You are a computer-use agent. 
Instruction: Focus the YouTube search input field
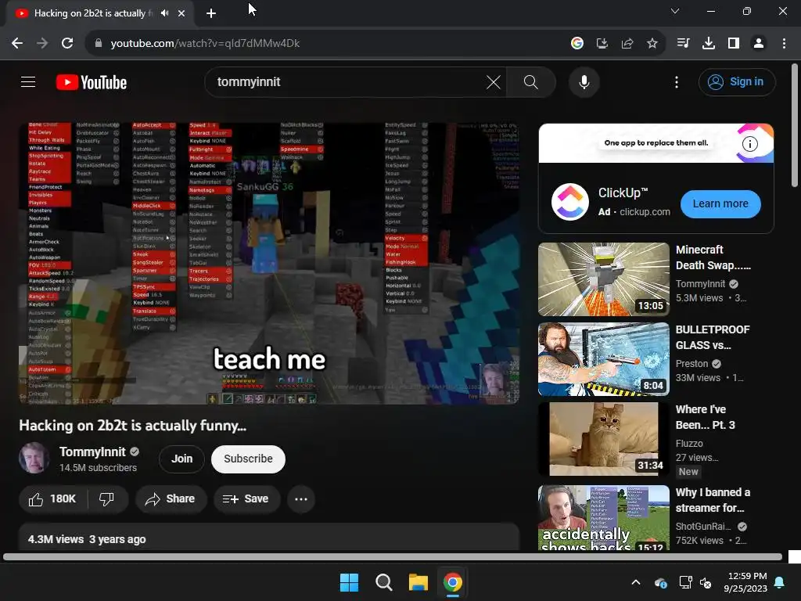pyautogui.click(x=347, y=81)
